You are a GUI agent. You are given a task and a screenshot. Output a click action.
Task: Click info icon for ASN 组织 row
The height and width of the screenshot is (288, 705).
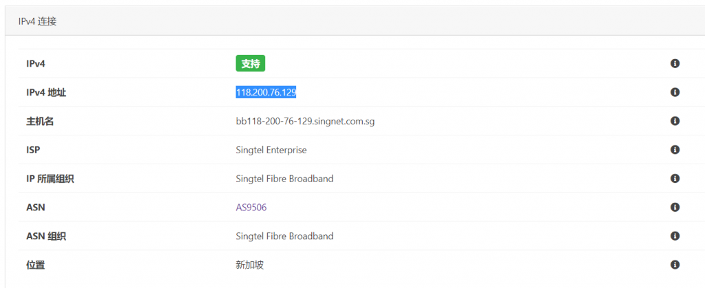click(675, 236)
